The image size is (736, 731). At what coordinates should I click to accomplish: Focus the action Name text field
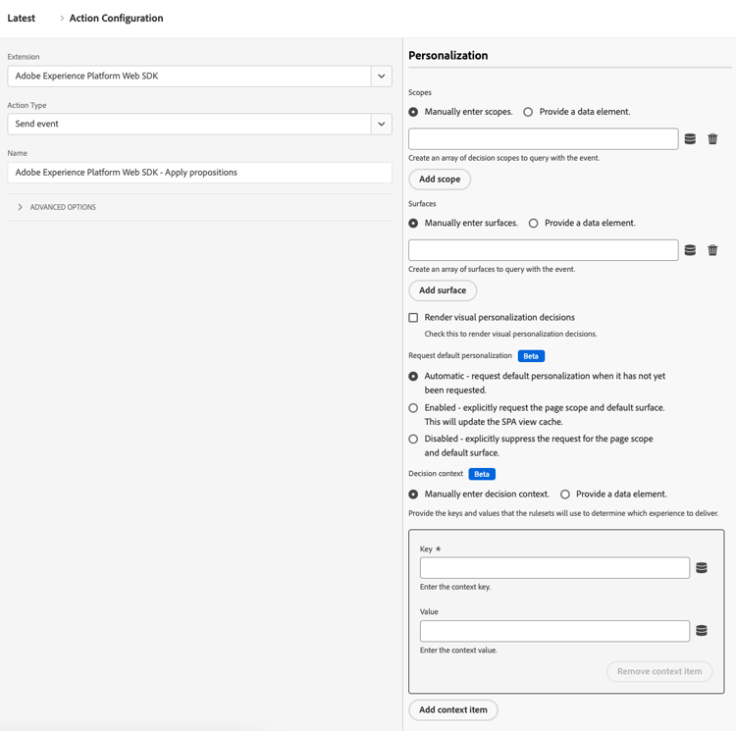(199, 173)
